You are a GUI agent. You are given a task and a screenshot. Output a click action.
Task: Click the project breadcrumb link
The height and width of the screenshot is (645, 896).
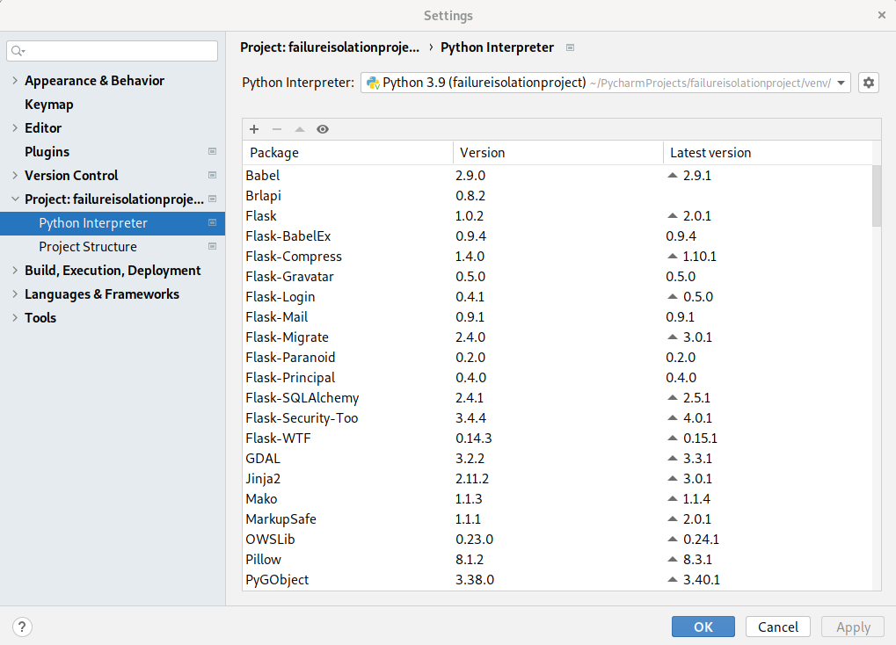(330, 47)
